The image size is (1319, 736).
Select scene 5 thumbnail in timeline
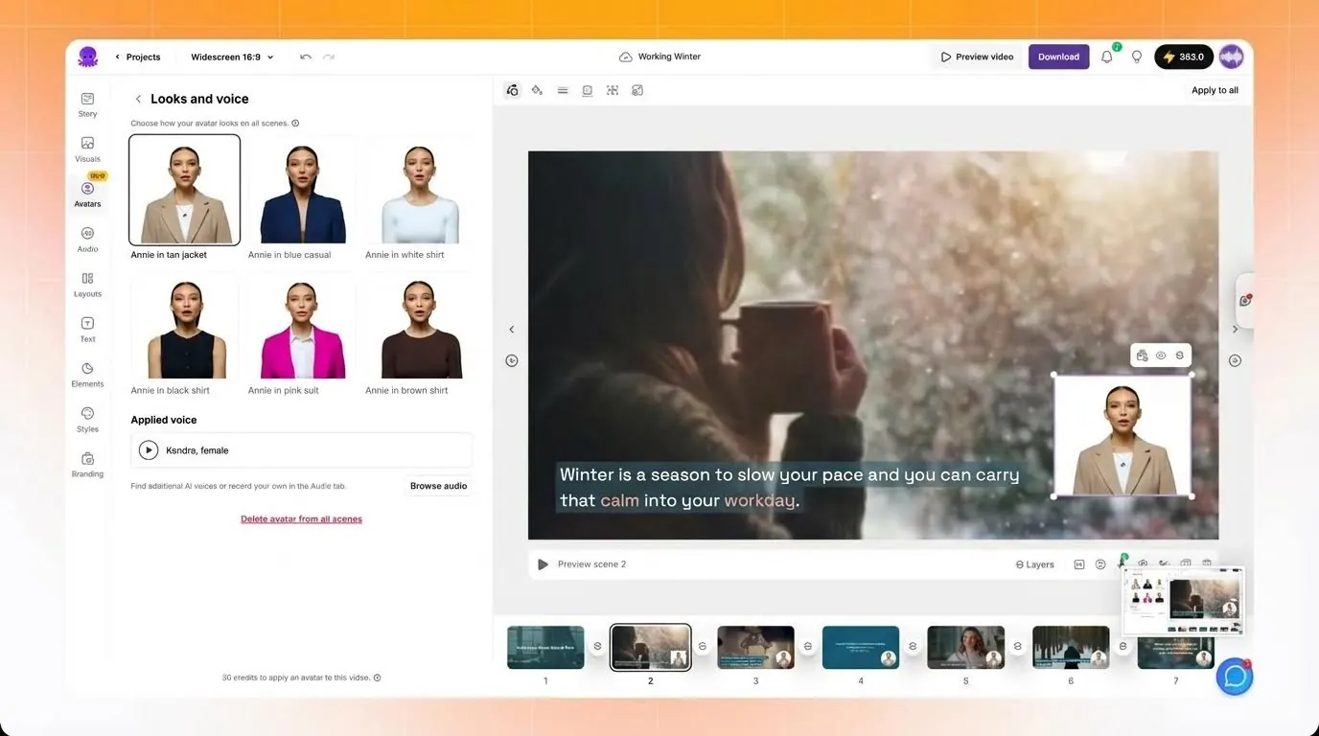tap(965, 647)
